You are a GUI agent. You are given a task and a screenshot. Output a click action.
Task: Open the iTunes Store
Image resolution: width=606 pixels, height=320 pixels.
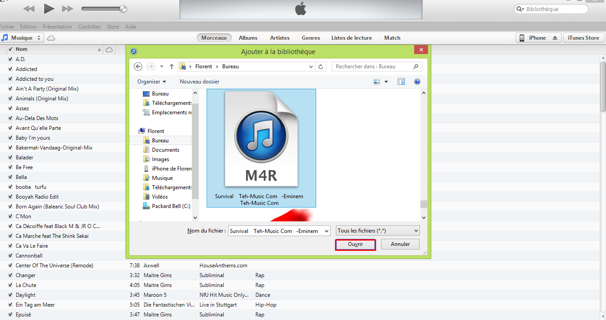tap(583, 38)
